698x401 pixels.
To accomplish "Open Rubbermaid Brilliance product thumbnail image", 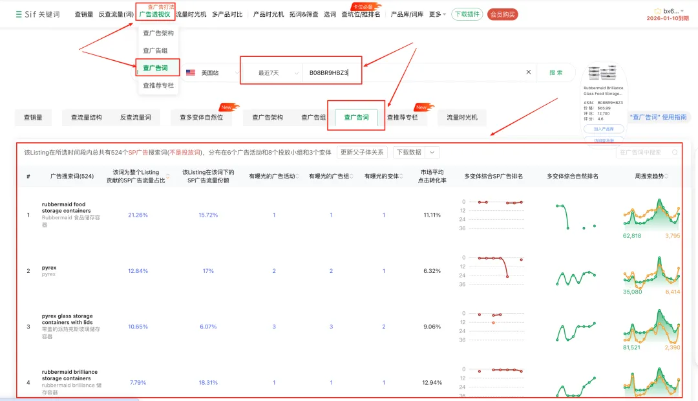I will coord(602,73).
